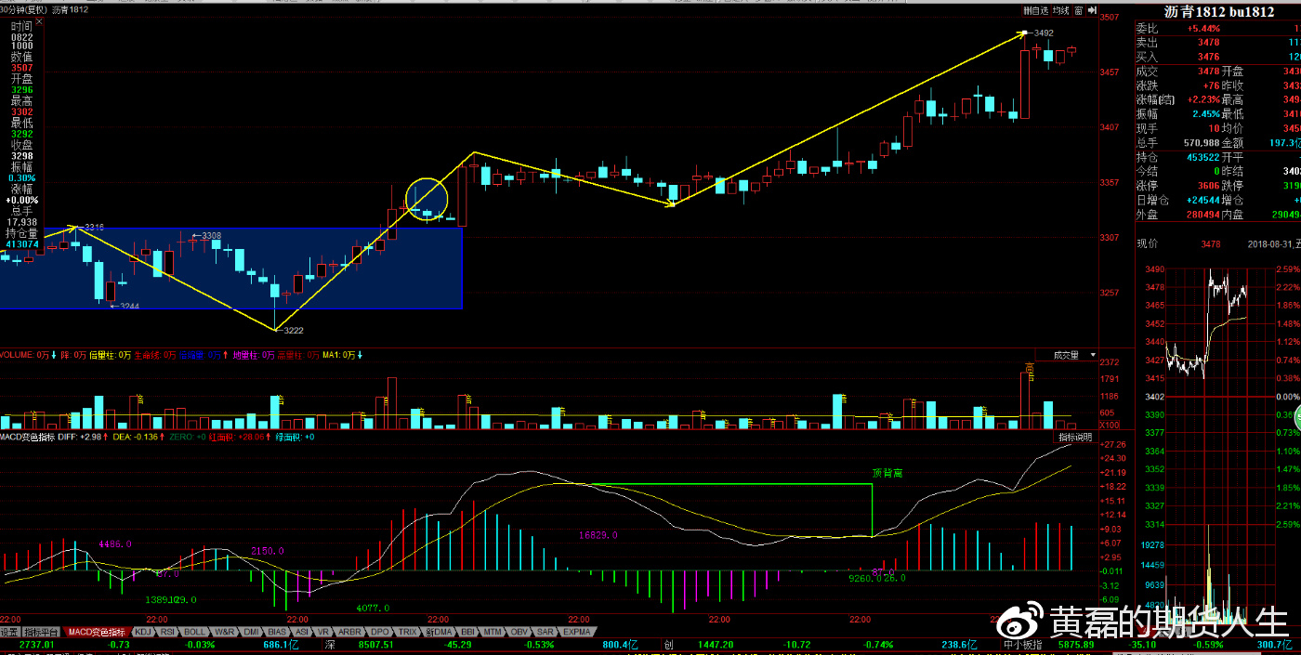Click the 3222 low price label

pyautogui.click(x=294, y=330)
